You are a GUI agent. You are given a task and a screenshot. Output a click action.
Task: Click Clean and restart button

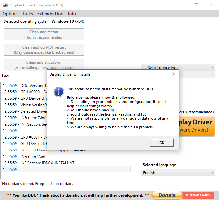click(x=44, y=35)
